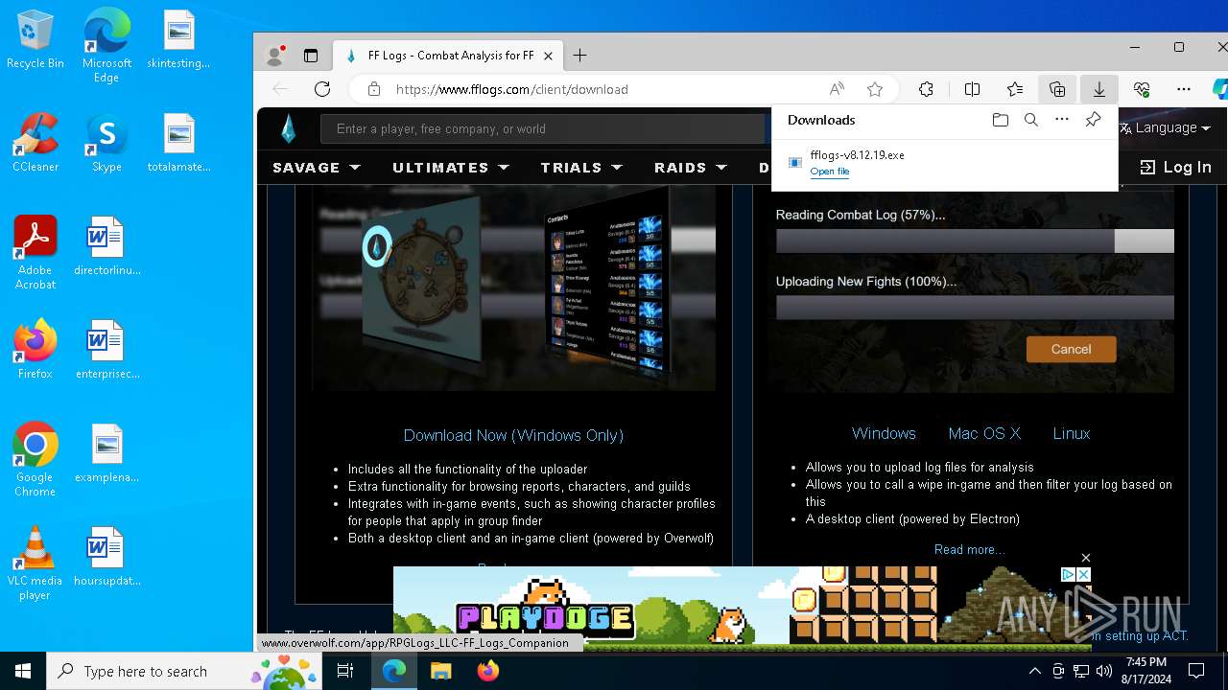Screen dimensions: 1228x690
Task: Open CCleaner desktop shortcut
Action: [x=35, y=143]
